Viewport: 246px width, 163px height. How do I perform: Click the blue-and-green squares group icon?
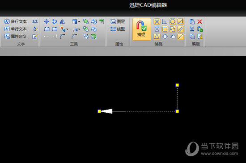click(86, 29)
